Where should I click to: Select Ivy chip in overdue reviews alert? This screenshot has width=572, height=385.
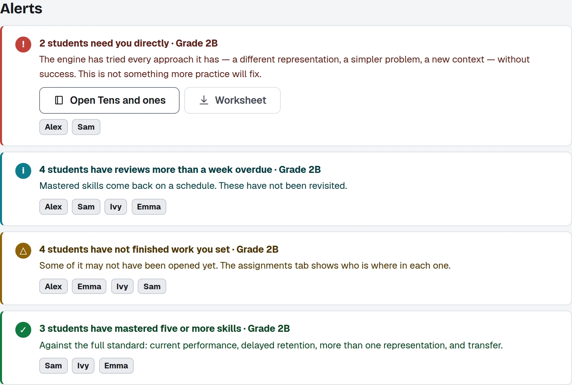click(116, 207)
